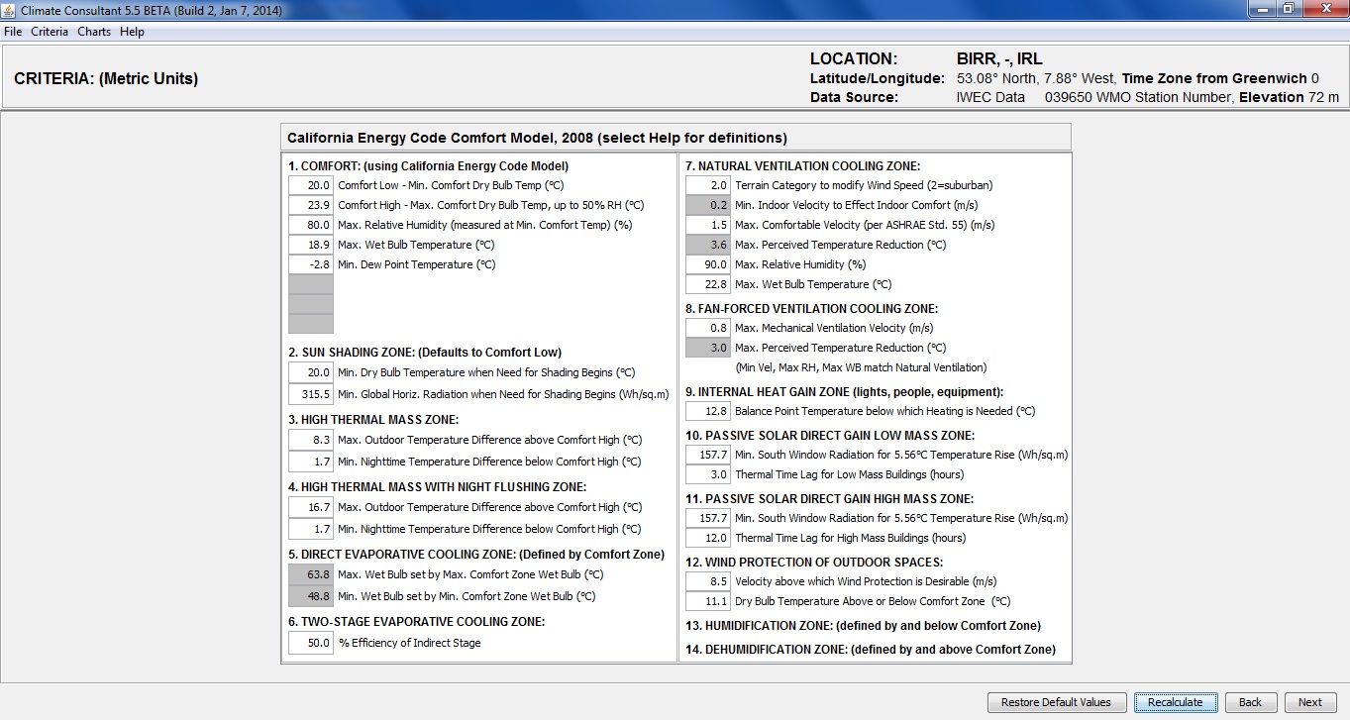This screenshot has height=720, width=1350.
Task: Click Thermal Time Lag for High Mass Buildings field
Action: (708, 538)
